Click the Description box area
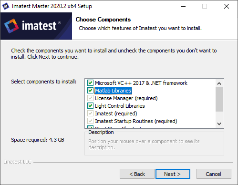 [x=154, y=144]
